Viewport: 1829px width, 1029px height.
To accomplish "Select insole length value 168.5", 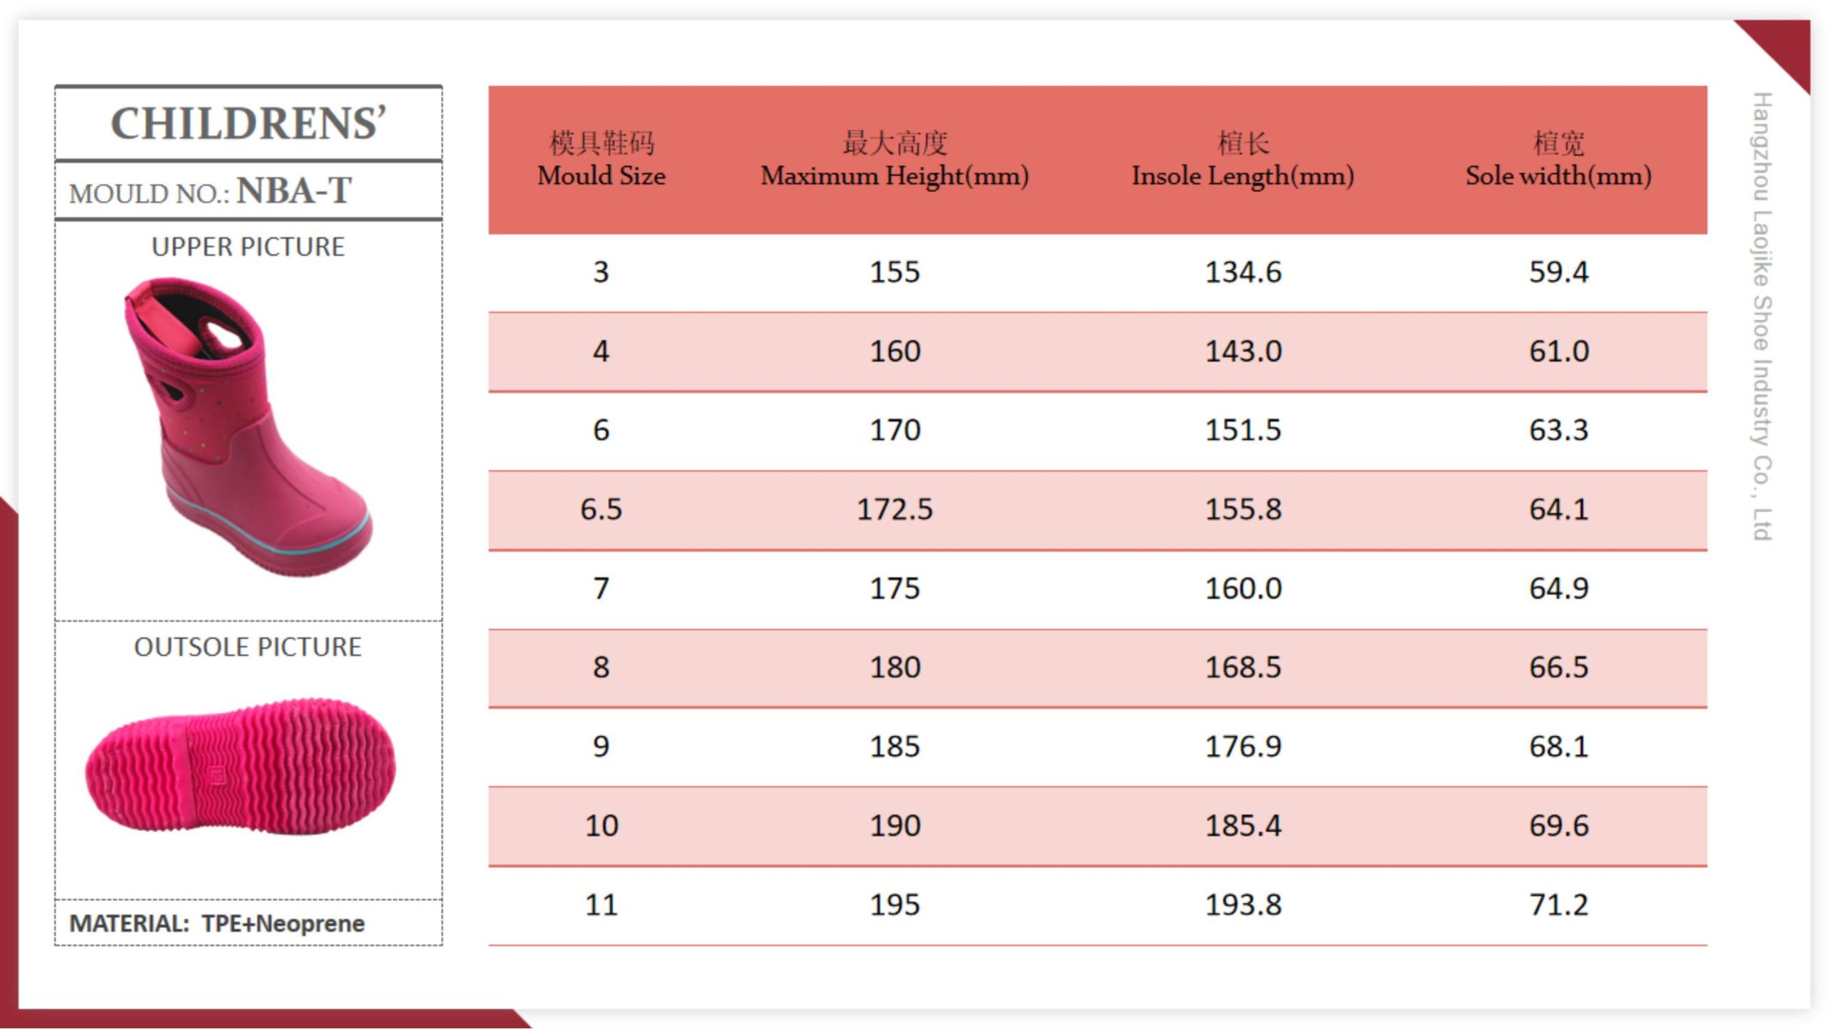I will [1243, 667].
